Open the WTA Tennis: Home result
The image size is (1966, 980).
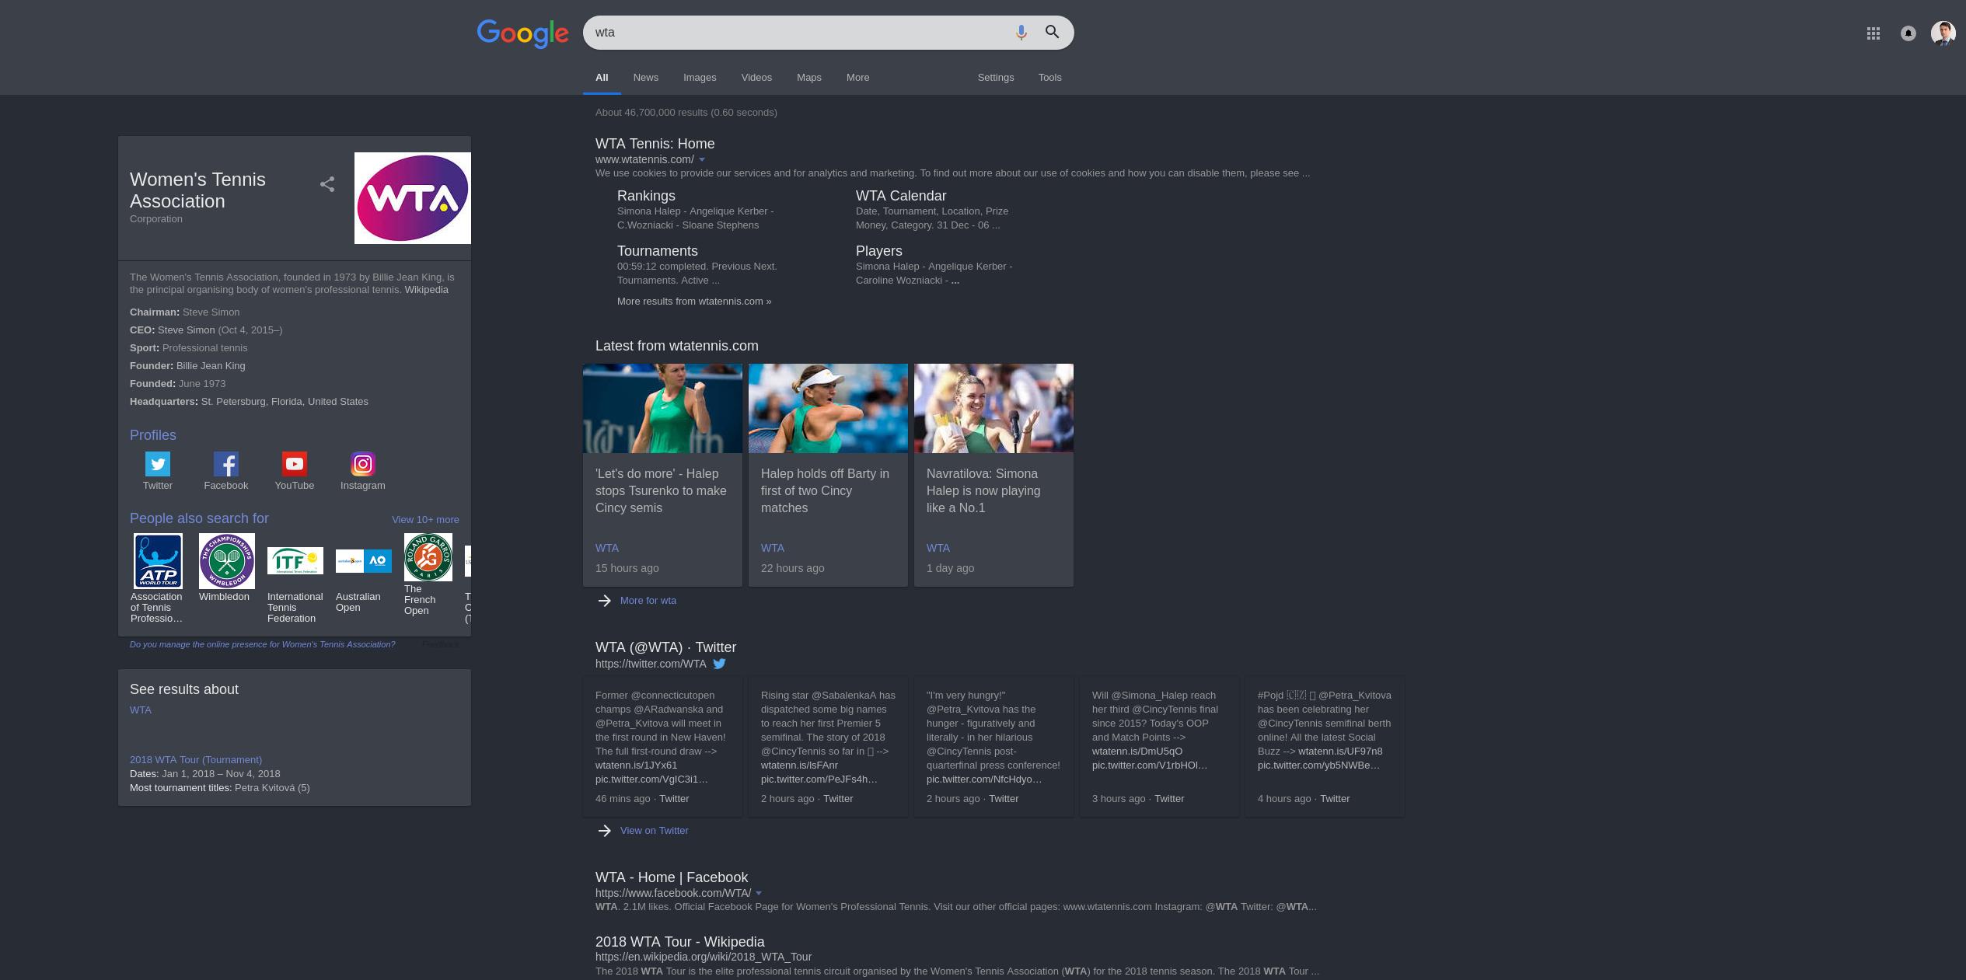(655, 144)
